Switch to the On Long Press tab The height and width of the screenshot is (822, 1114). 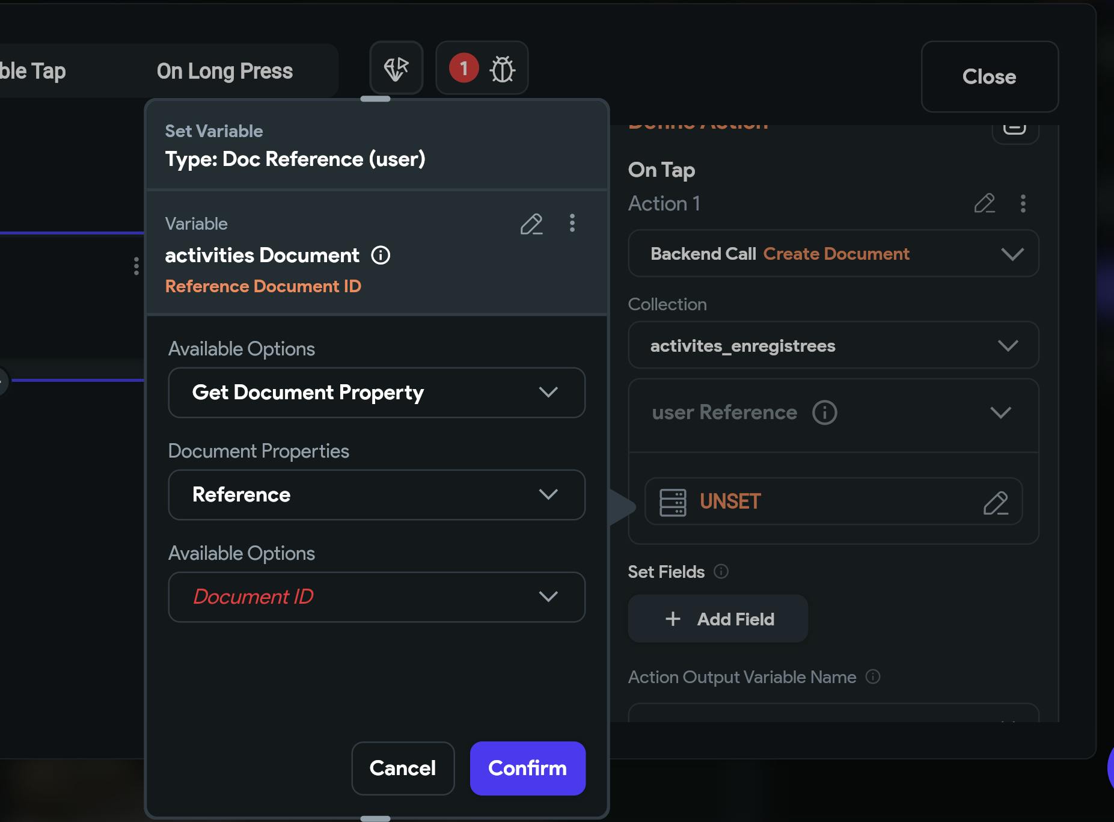(225, 71)
